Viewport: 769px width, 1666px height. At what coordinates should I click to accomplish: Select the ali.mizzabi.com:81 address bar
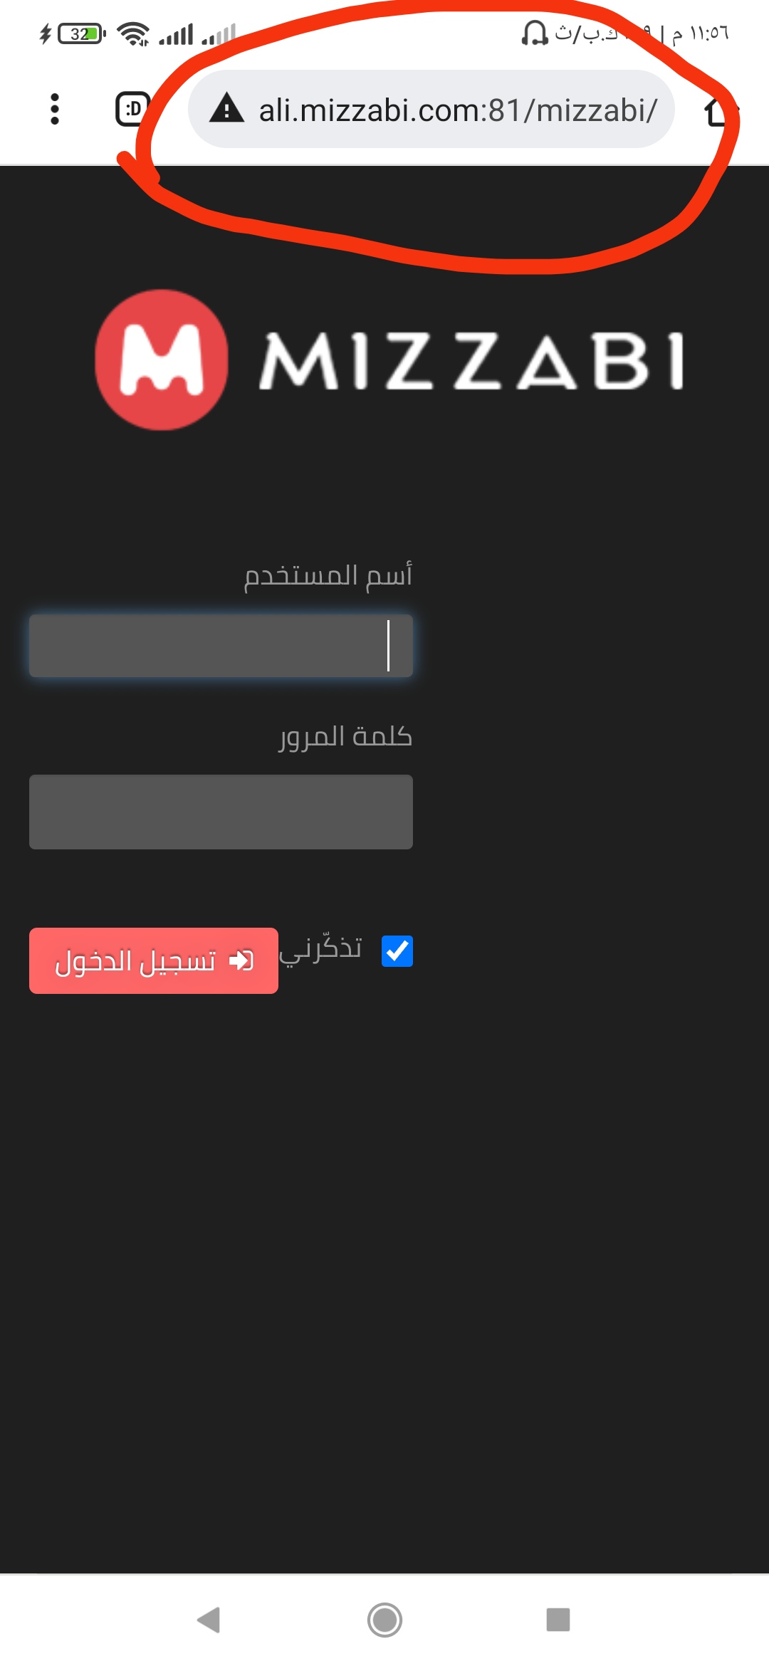tap(431, 109)
